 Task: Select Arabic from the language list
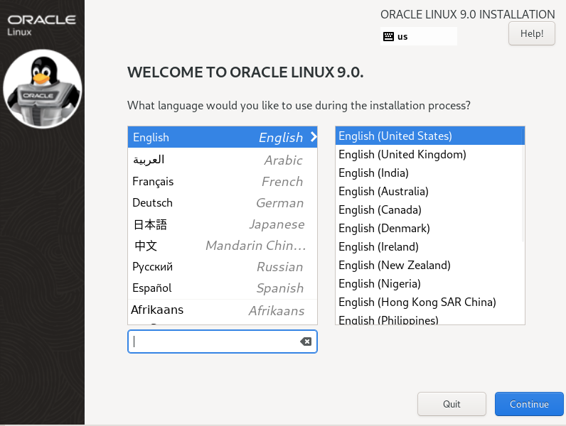tap(223, 160)
